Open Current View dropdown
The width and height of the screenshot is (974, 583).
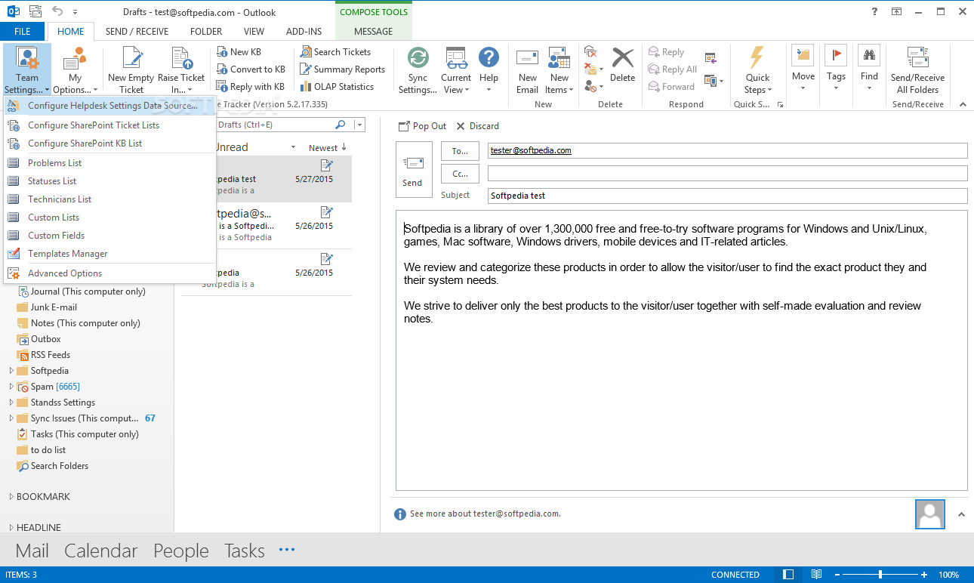click(x=456, y=69)
